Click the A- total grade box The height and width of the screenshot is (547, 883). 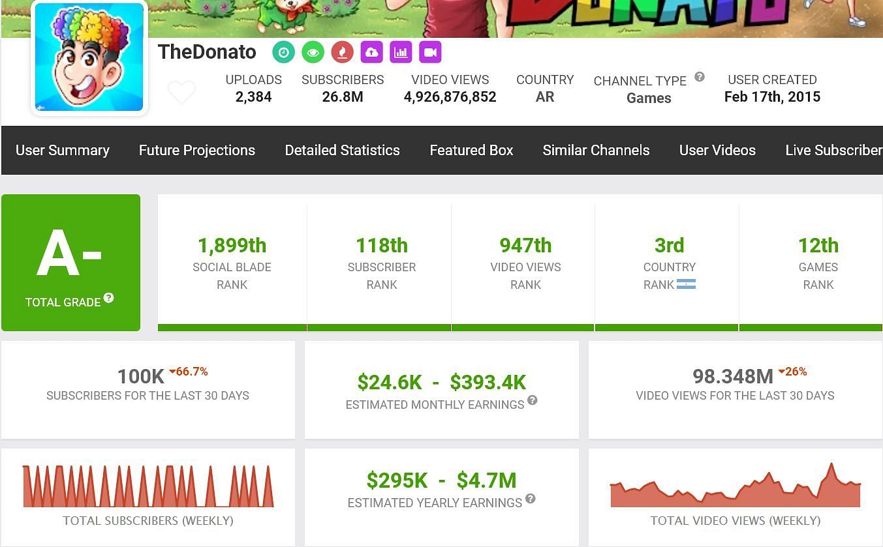[x=70, y=263]
